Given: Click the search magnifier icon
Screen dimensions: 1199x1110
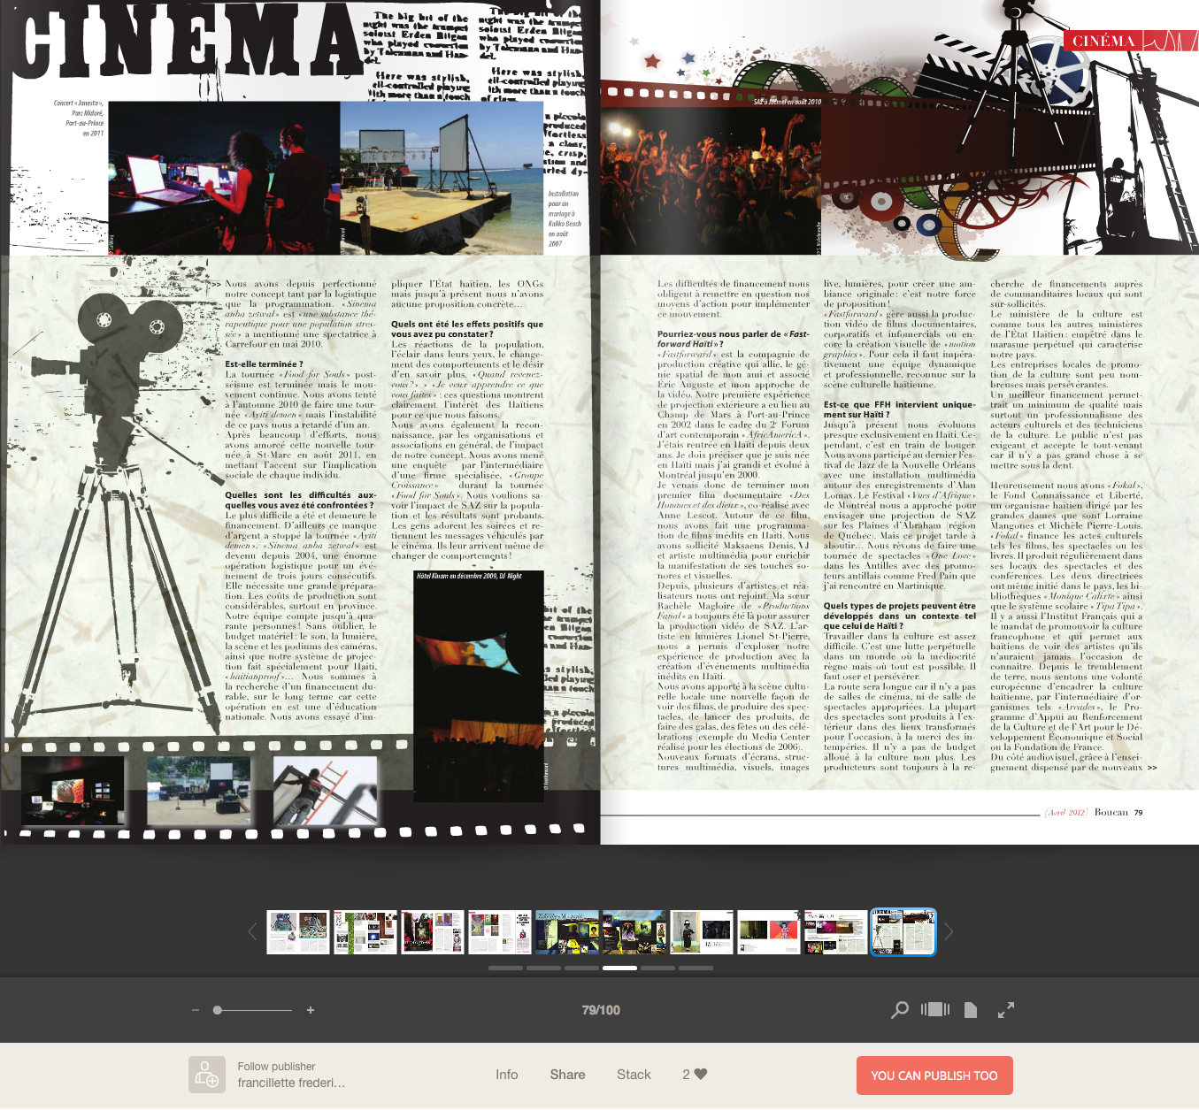Looking at the screenshot, I should click(x=900, y=1010).
